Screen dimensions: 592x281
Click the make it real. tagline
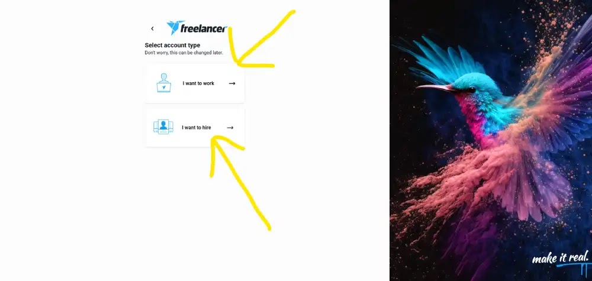pyautogui.click(x=560, y=257)
